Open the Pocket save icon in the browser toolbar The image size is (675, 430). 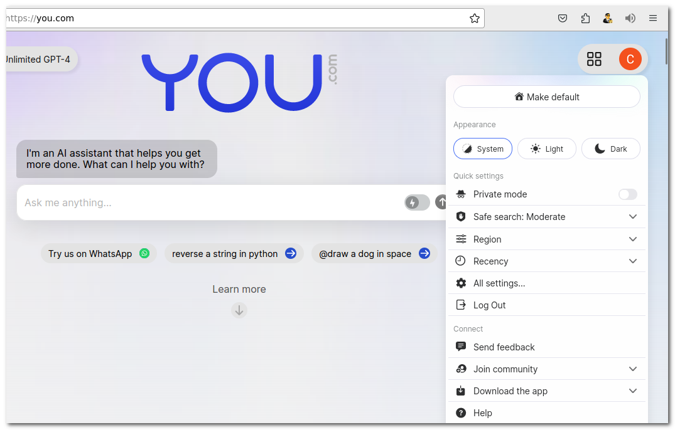(562, 18)
